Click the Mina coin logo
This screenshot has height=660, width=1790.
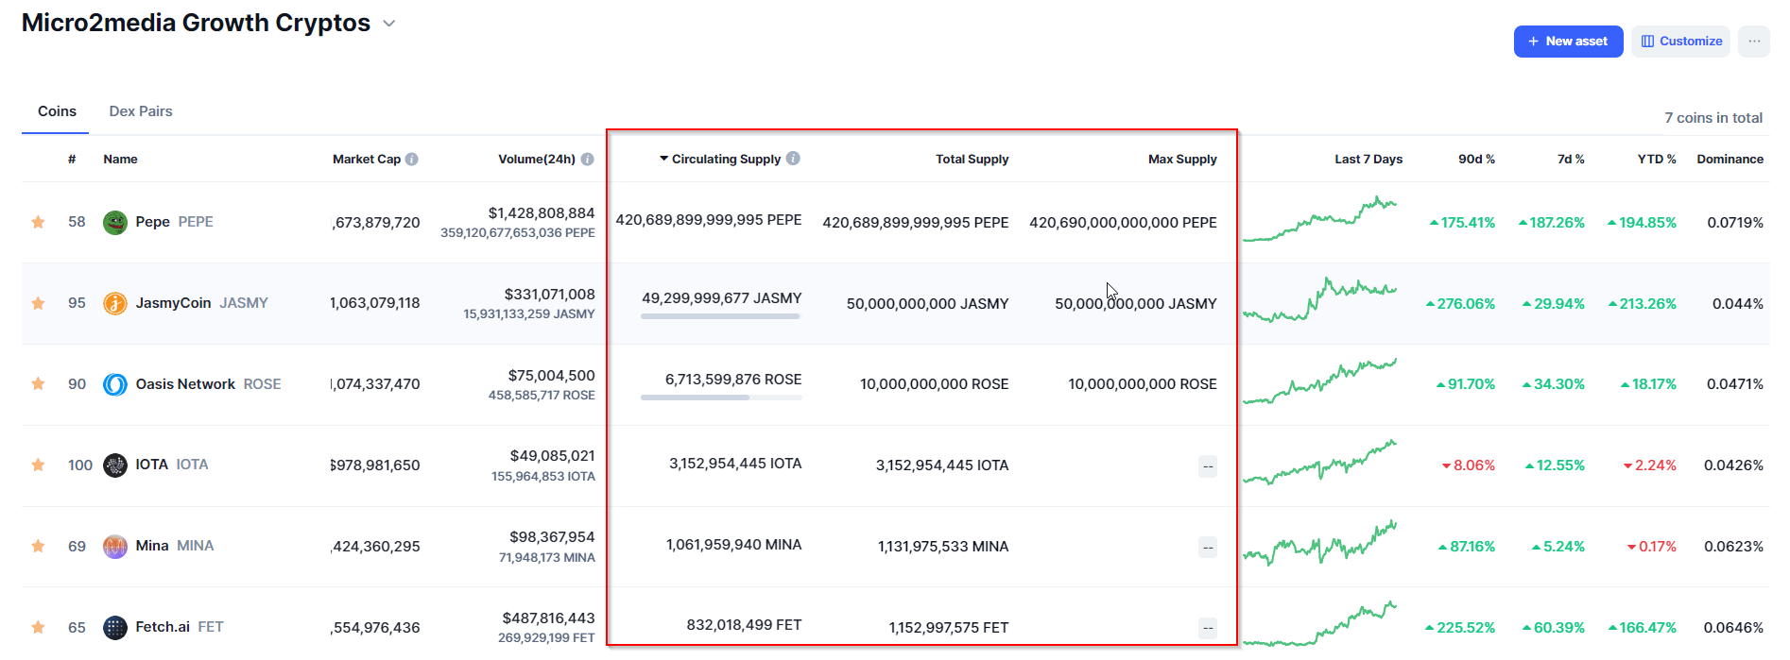coord(115,547)
